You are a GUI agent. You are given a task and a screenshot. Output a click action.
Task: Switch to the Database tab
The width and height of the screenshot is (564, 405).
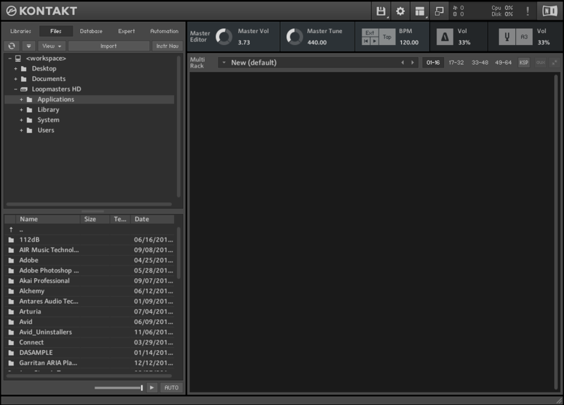coord(92,31)
